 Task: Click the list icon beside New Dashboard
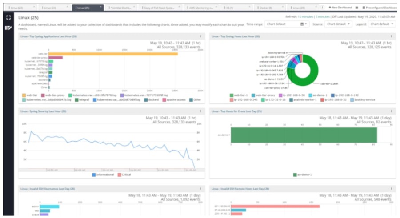[x=356, y=8]
